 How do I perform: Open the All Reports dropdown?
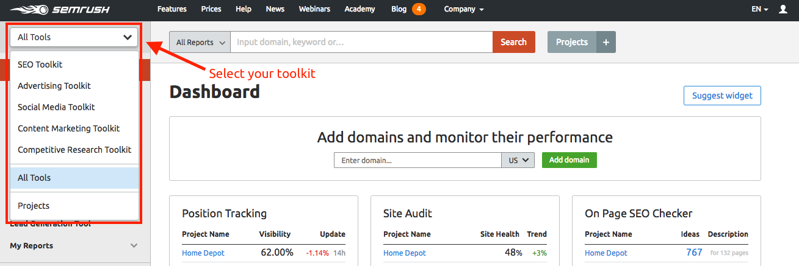point(200,42)
